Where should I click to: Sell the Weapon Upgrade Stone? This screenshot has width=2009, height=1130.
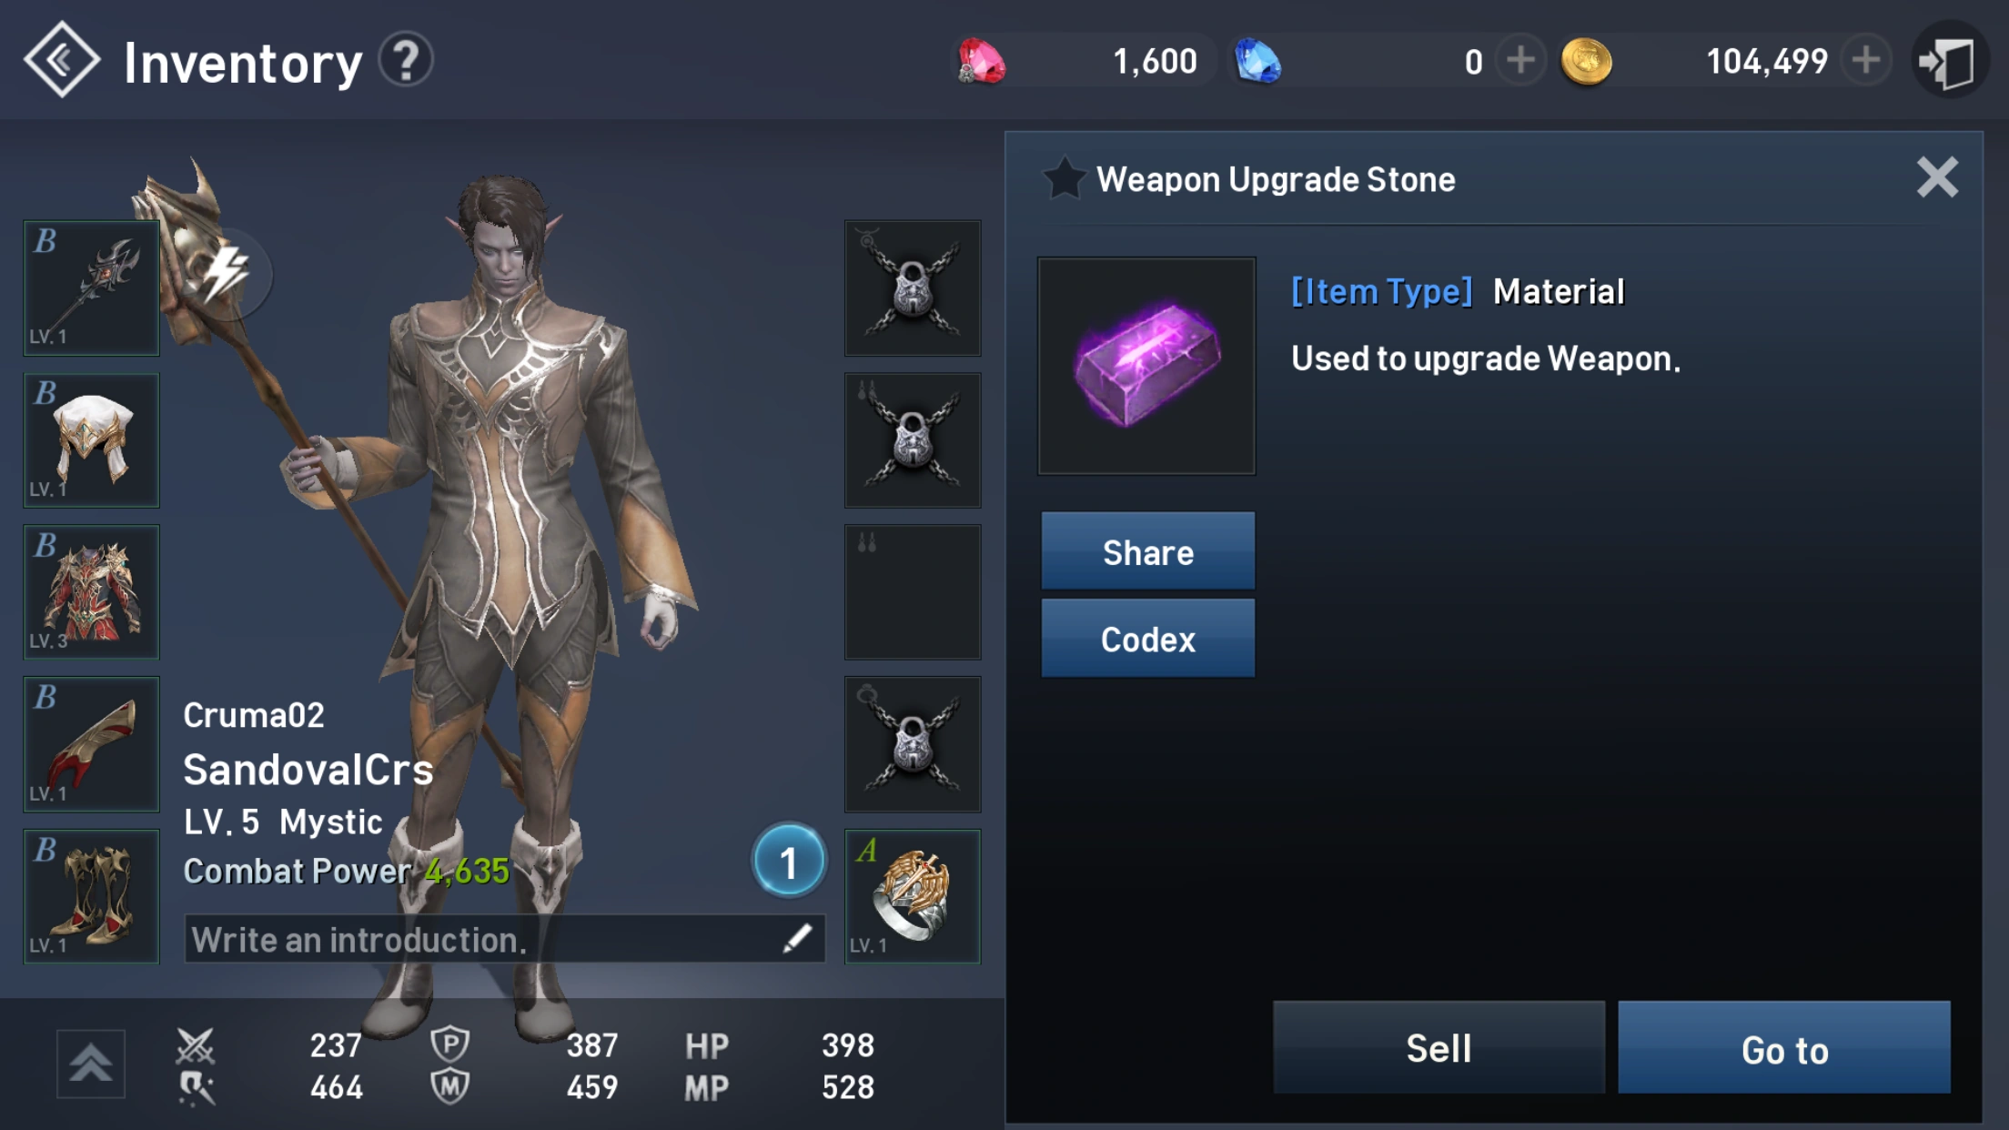coord(1439,1047)
